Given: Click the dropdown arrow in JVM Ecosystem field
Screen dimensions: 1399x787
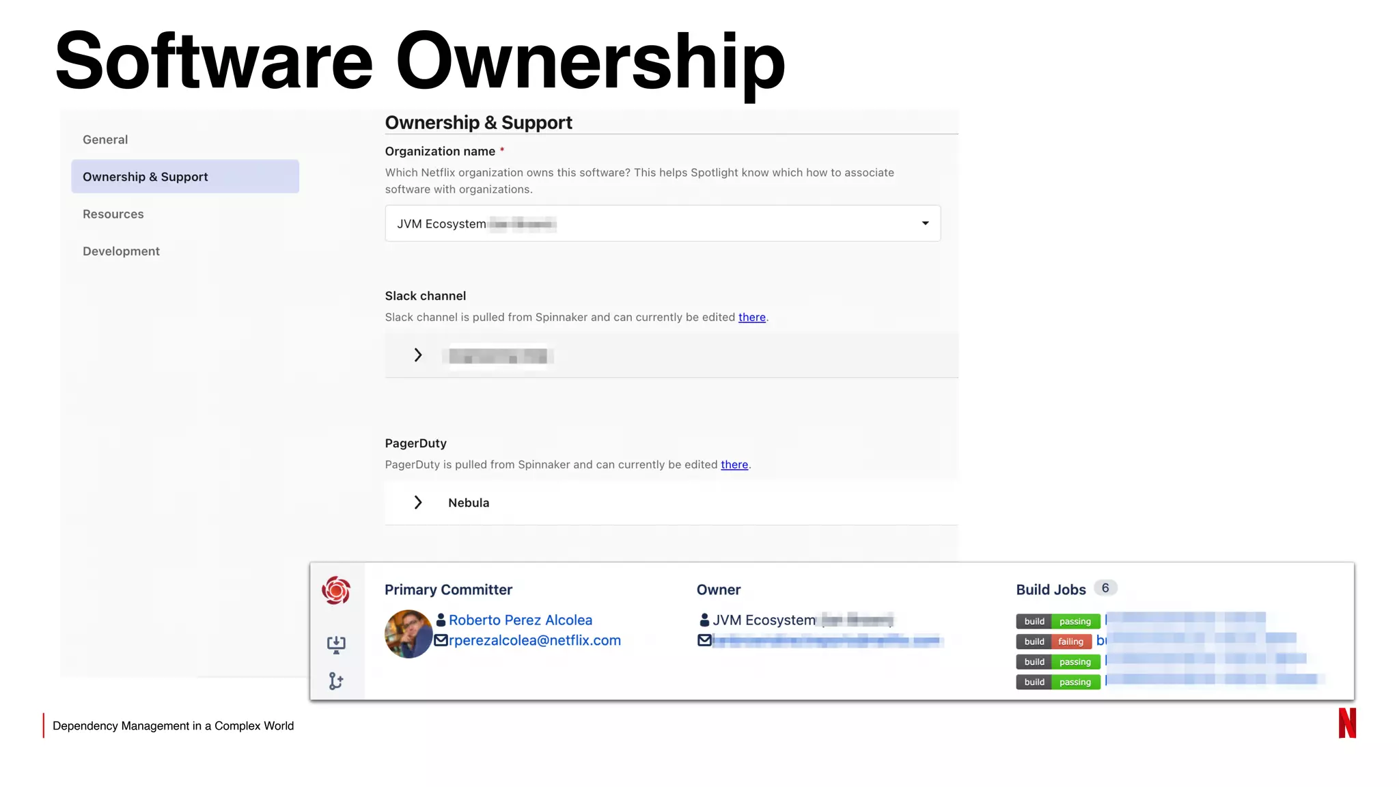Looking at the screenshot, I should click(x=925, y=223).
